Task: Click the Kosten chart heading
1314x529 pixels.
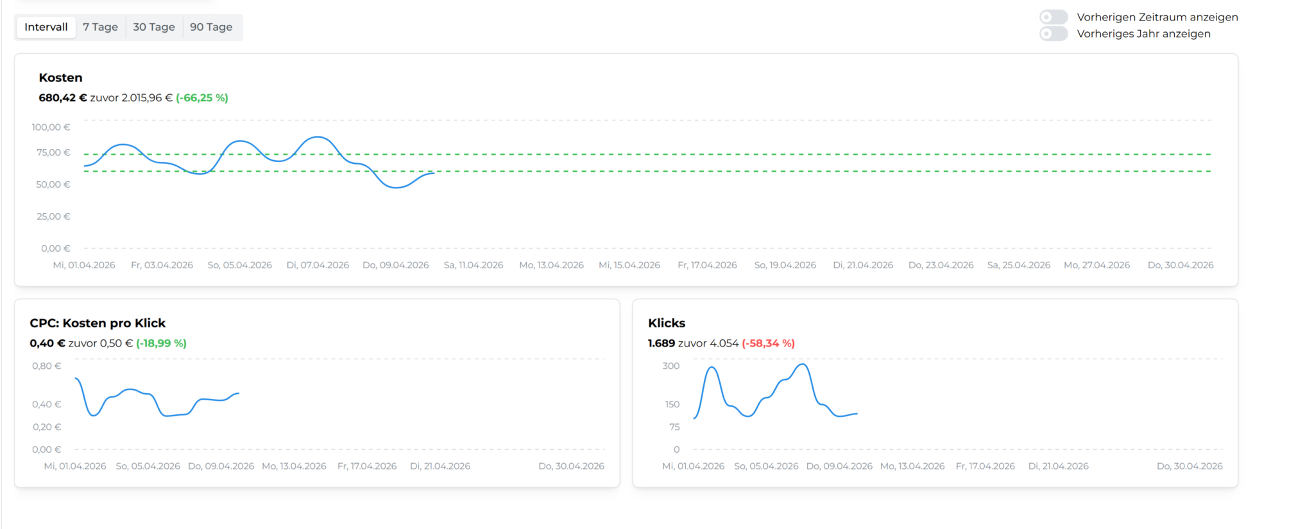Action: tap(60, 77)
